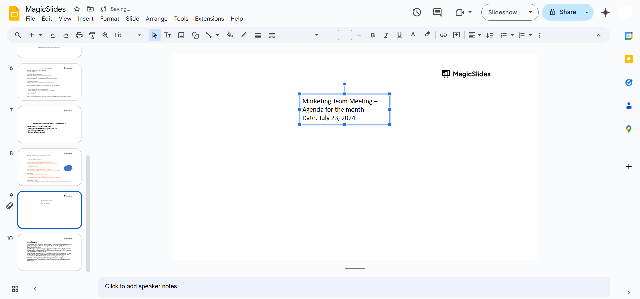Viewport: 640px width, 299px height.
Task: Click the Insert link icon
Action: (x=443, y=35)
